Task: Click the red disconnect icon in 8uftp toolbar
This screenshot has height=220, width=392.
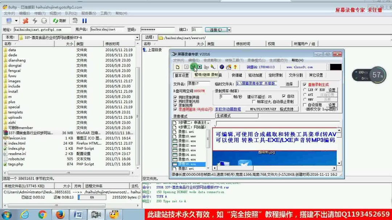Action: [26, 21]
